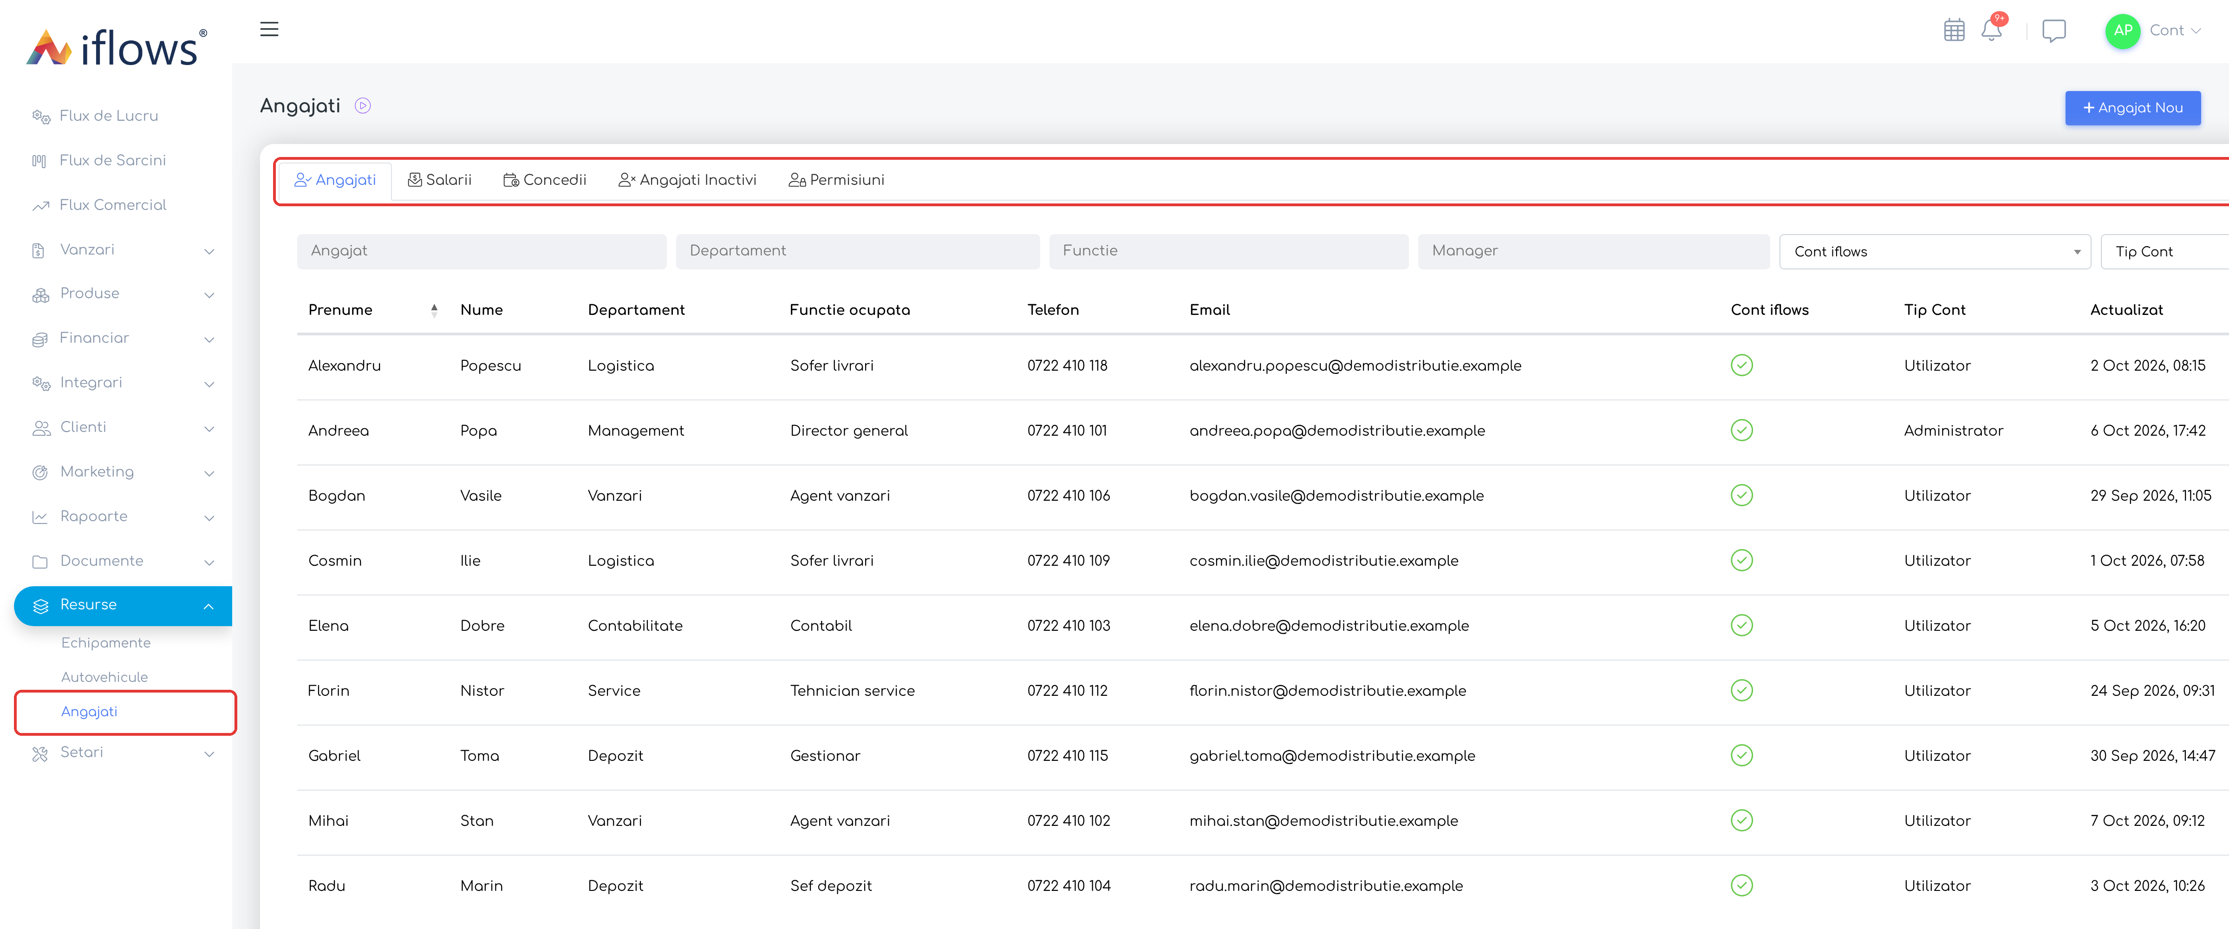Expand the Vanzari sidebar menu

[123, 250]
